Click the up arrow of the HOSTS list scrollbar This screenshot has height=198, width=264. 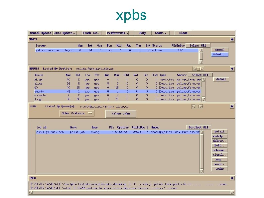pos(201,50)
